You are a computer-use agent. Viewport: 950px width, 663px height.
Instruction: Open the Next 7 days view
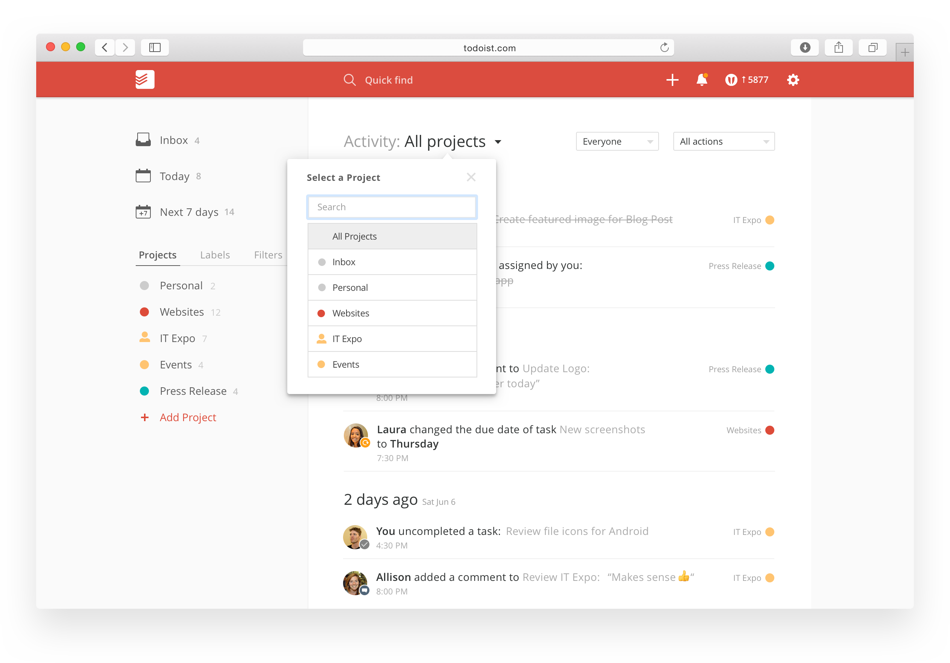[185, 212]
